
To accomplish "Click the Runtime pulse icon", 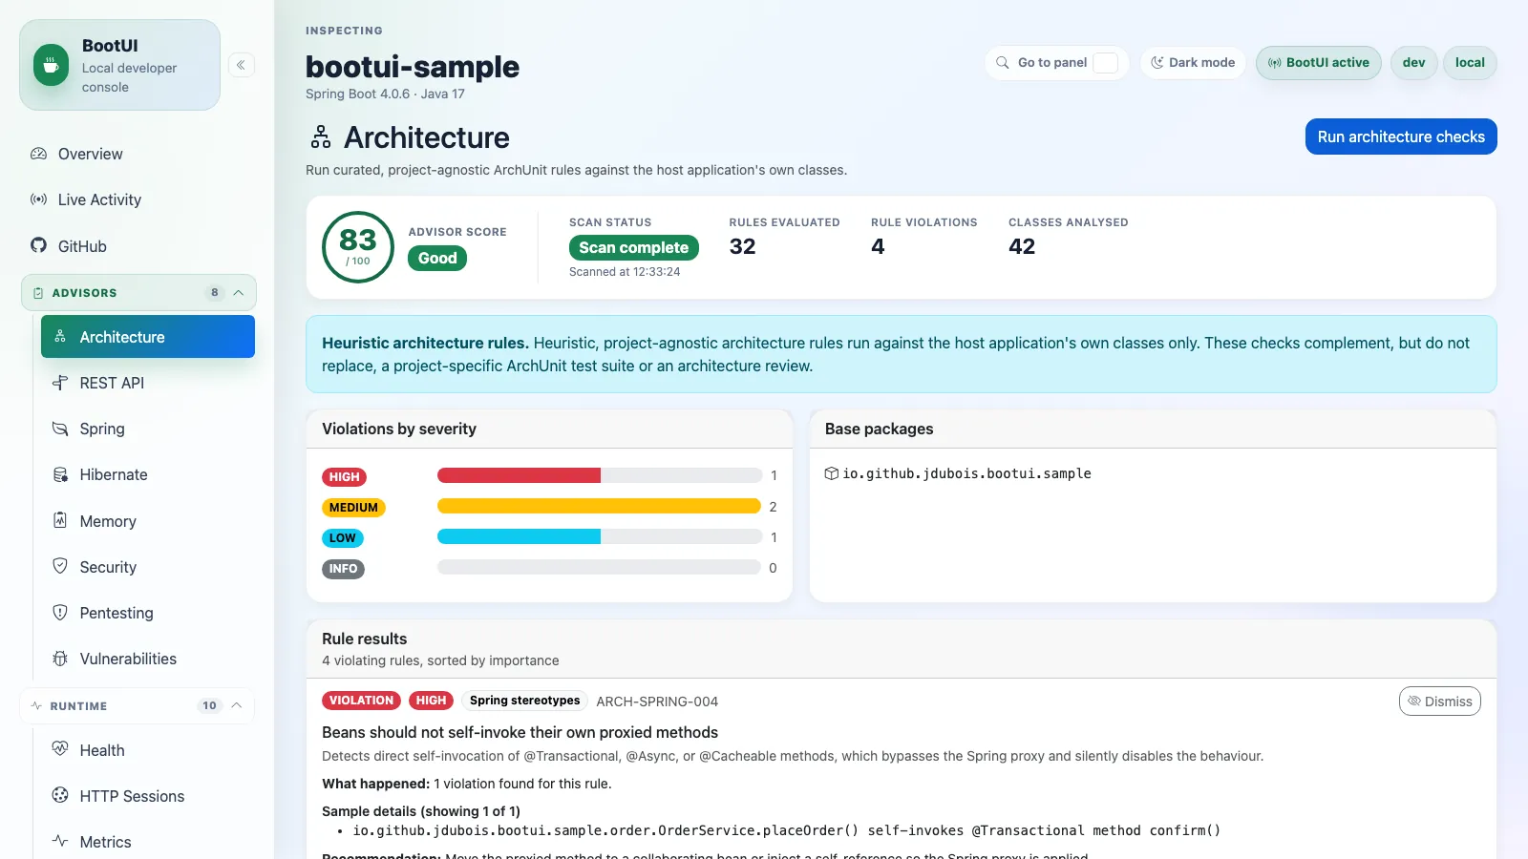I will (36, 705).
